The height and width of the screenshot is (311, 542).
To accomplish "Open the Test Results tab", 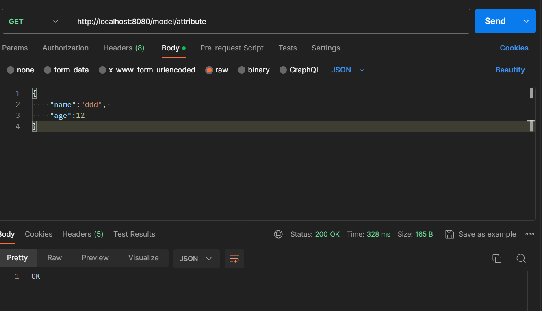I will click(134, 234).
